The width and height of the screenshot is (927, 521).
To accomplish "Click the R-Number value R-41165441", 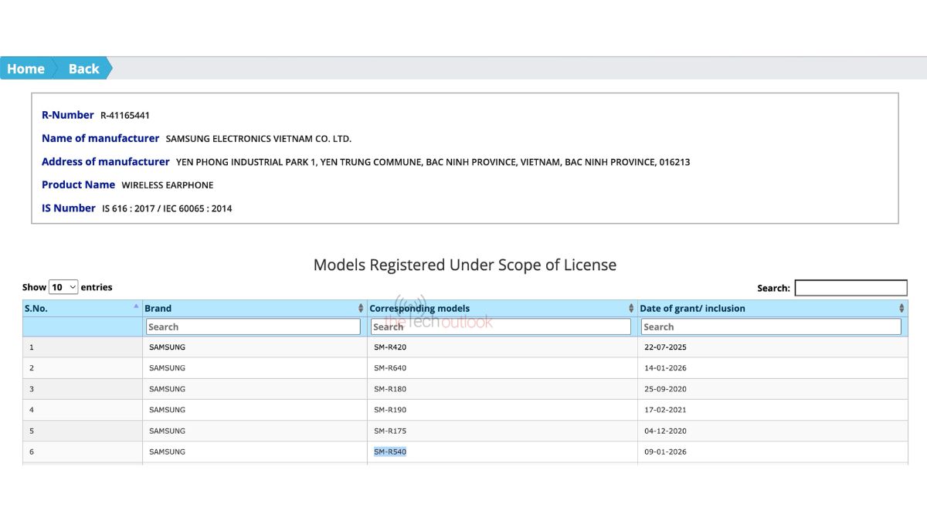I will [125, 116].
